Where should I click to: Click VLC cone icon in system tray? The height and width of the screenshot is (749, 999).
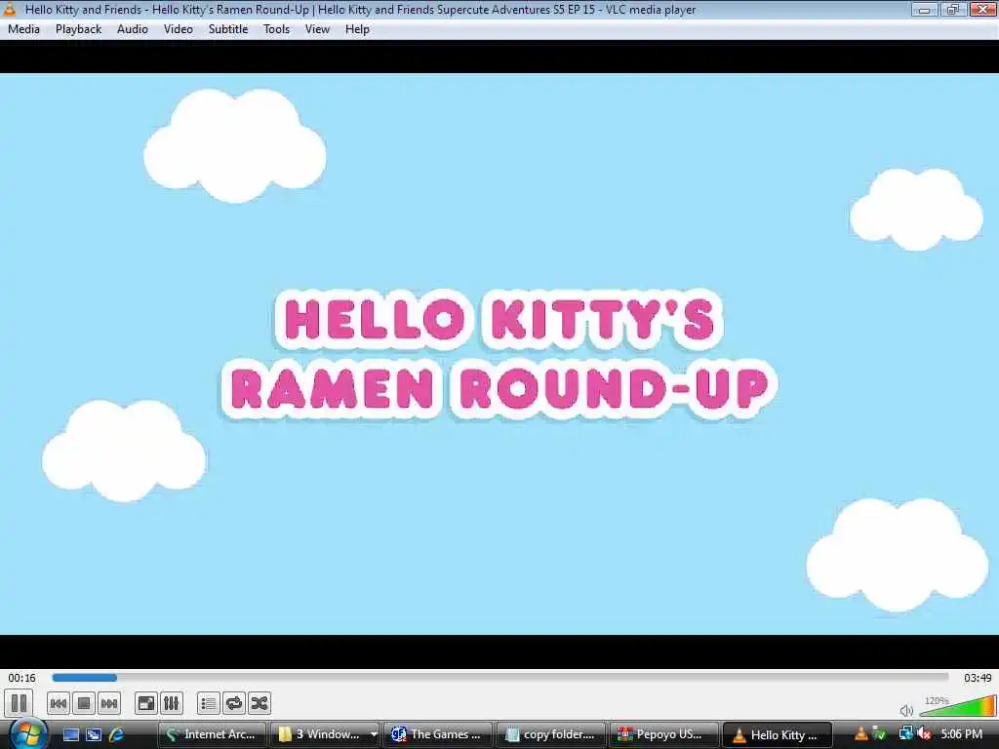(x=860, y=733)
